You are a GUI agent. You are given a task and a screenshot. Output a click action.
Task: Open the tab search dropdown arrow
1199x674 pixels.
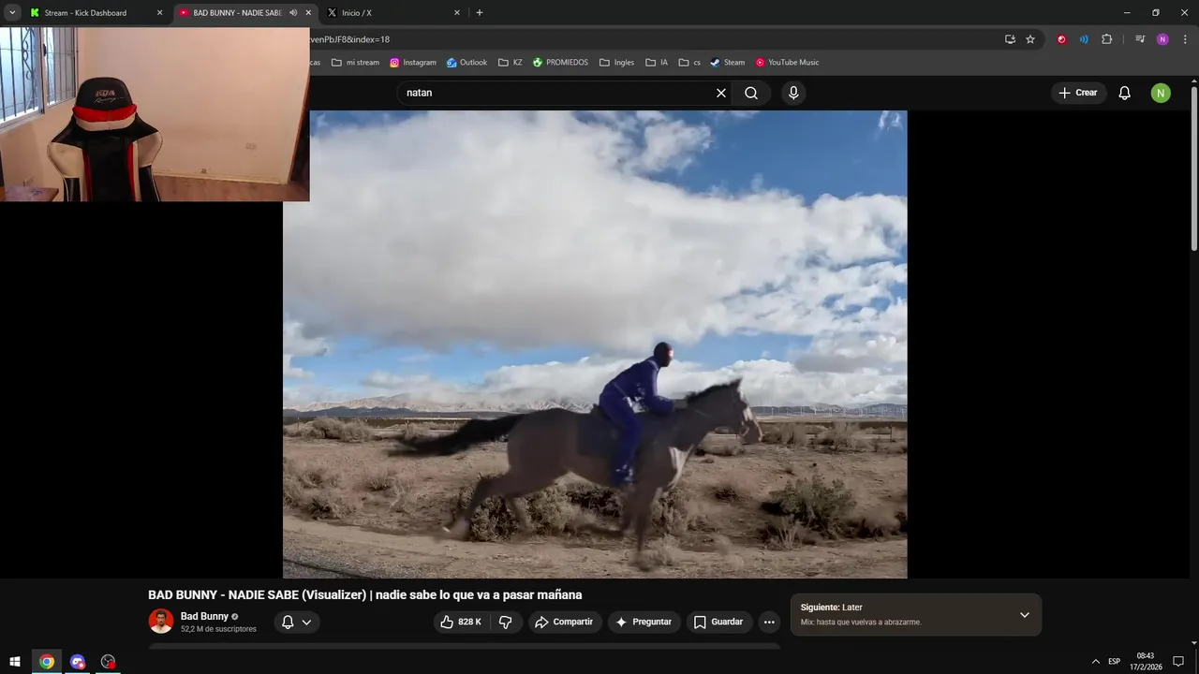[x=12, y=13]
